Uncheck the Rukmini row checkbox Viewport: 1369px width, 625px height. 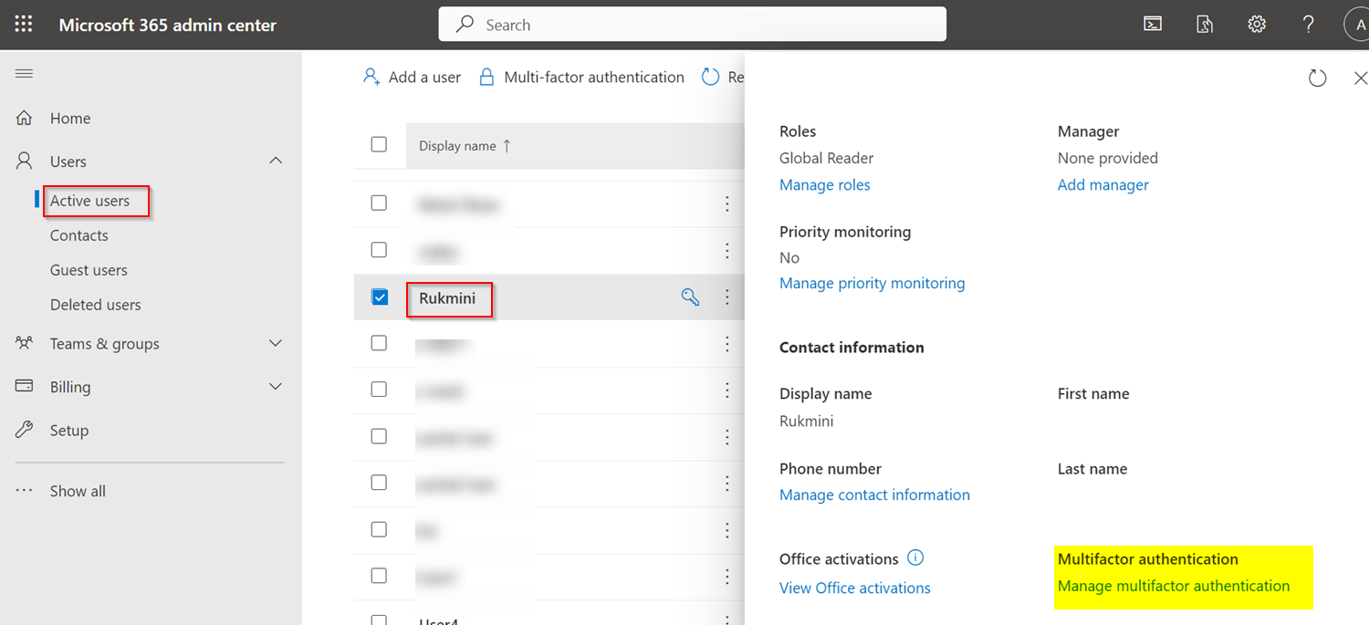[380, 297]
